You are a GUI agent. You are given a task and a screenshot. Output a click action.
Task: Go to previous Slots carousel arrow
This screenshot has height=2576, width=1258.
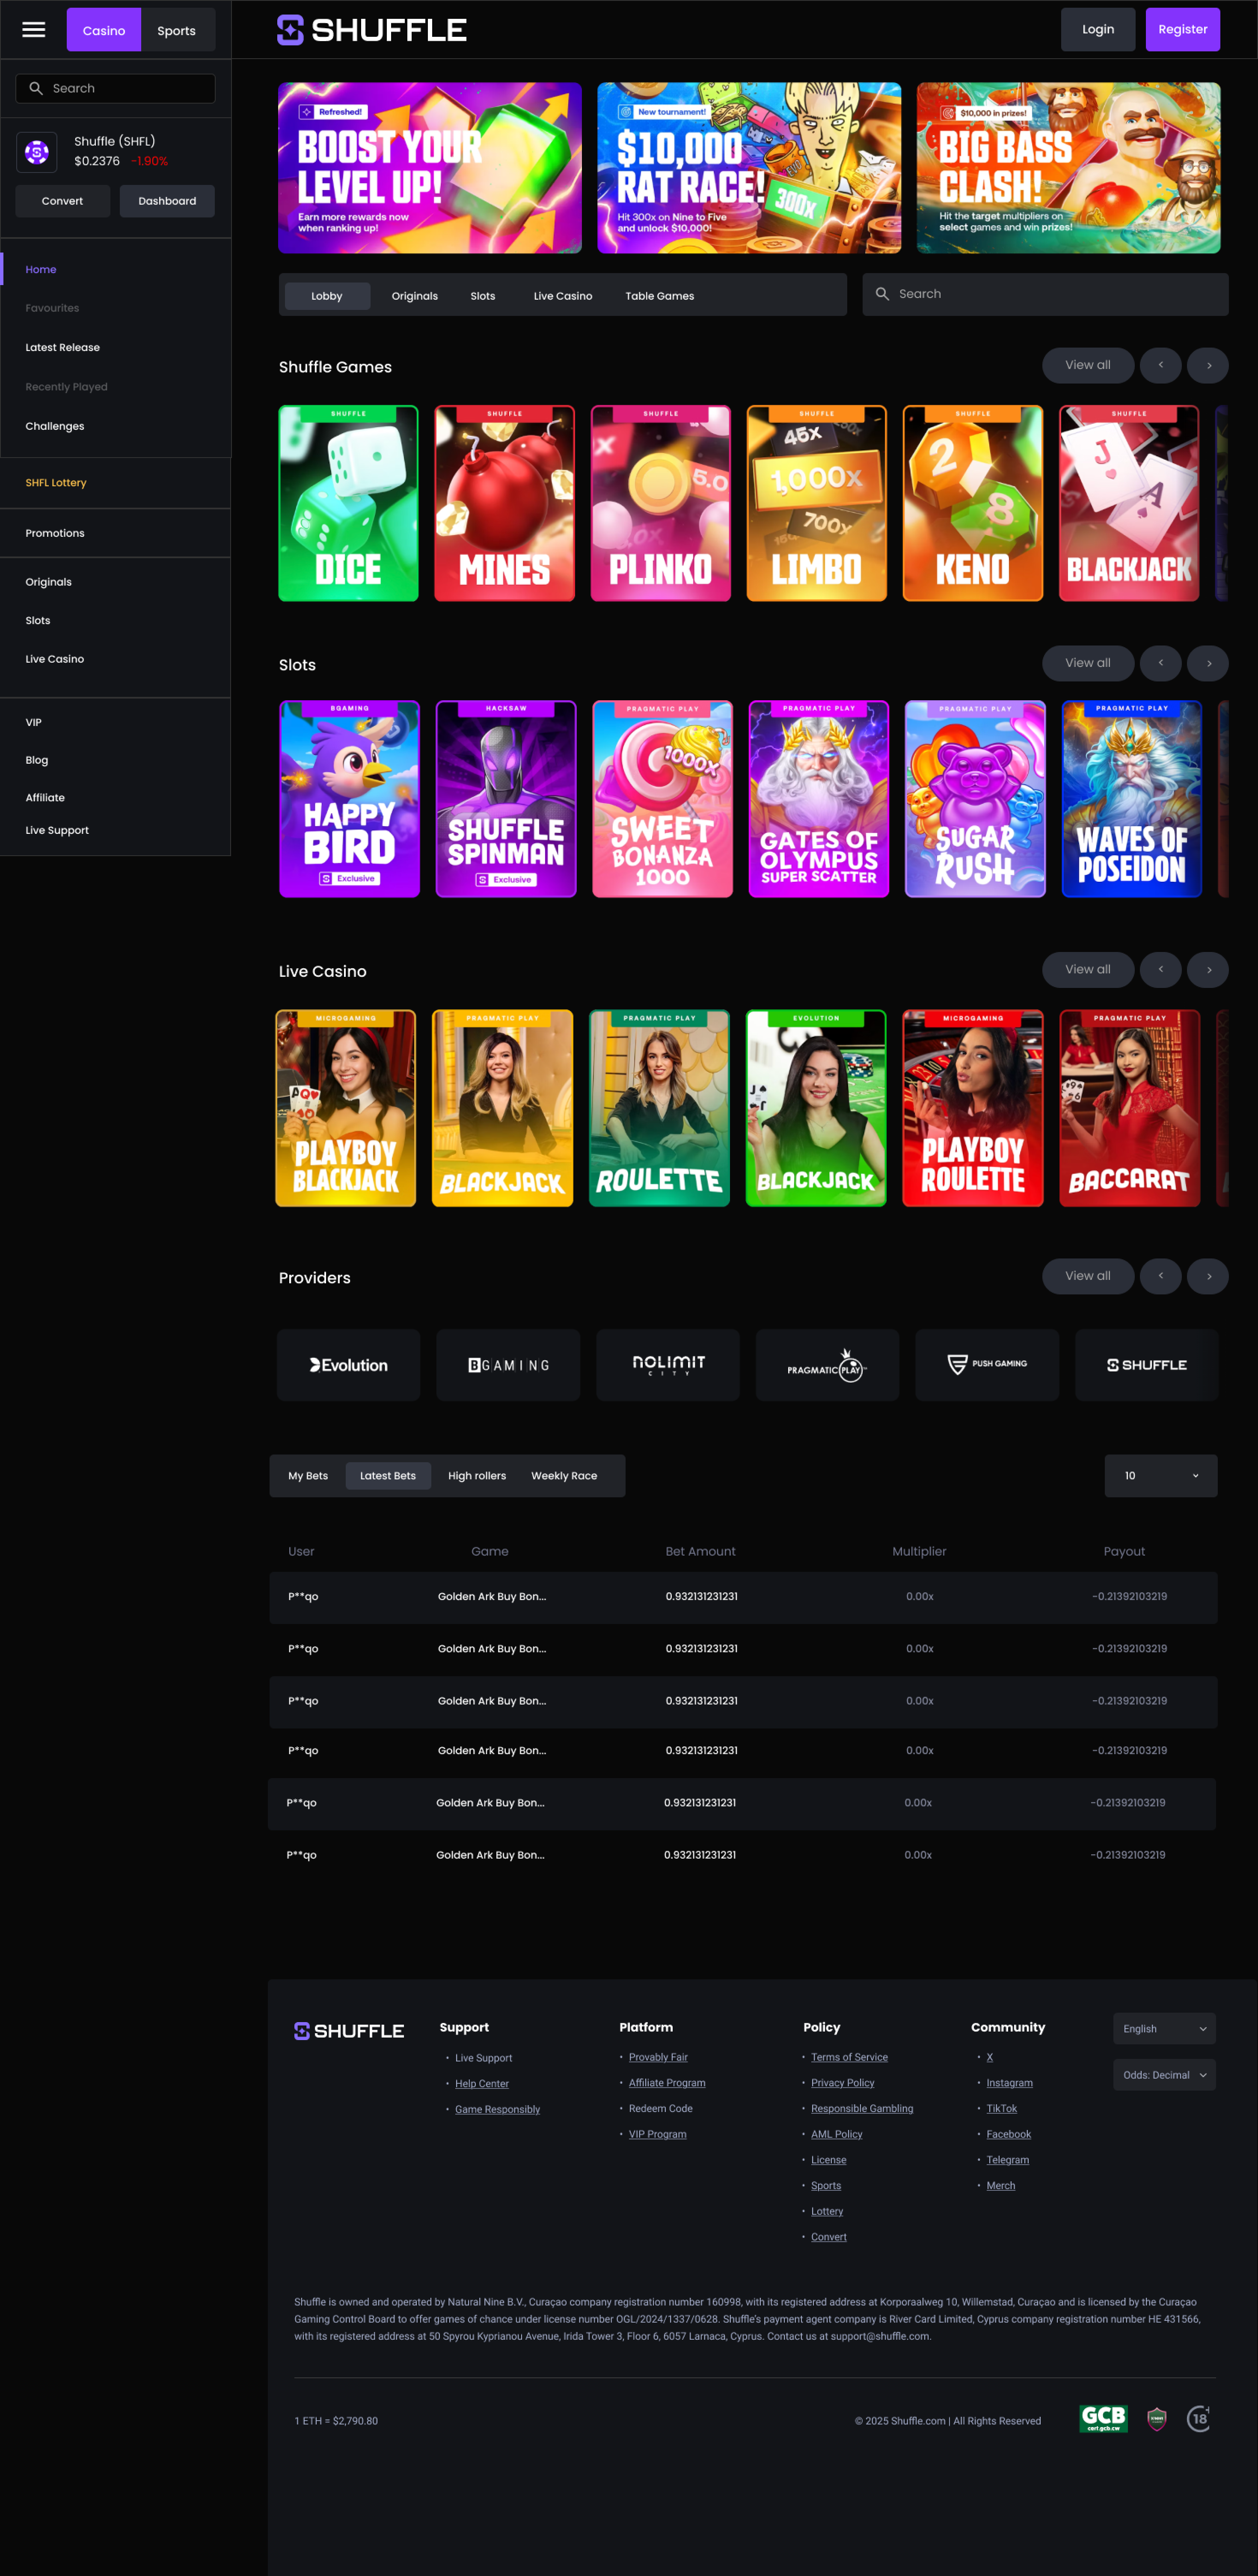click(x=1160, y=663)
